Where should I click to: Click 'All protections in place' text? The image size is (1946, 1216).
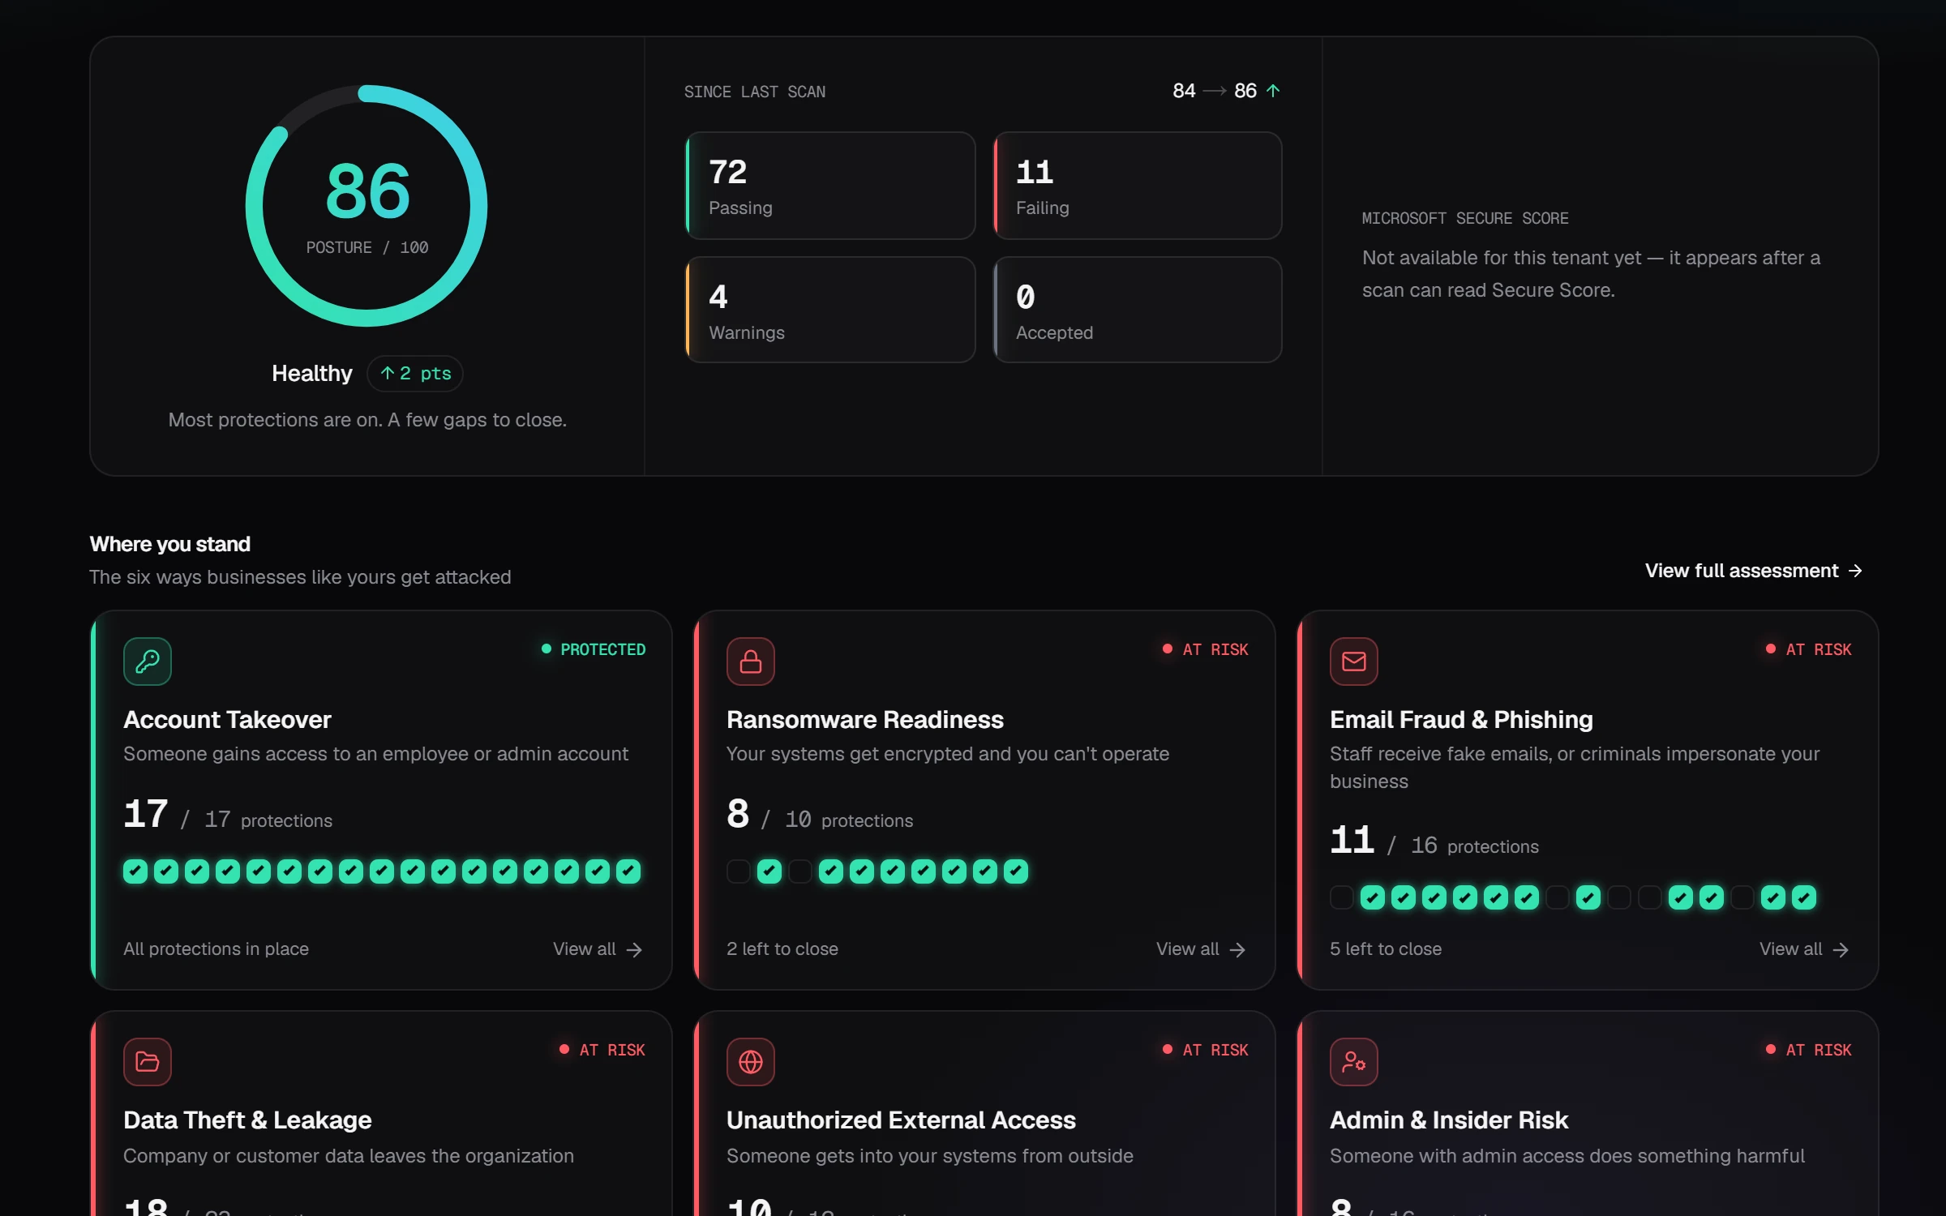click(x=216, y=949)
